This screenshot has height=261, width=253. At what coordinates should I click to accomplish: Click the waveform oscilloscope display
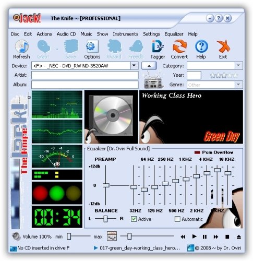(x=57, y=132)
